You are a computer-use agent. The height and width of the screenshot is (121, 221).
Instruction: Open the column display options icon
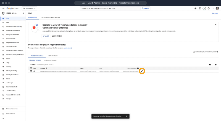[x=216, y=65]
